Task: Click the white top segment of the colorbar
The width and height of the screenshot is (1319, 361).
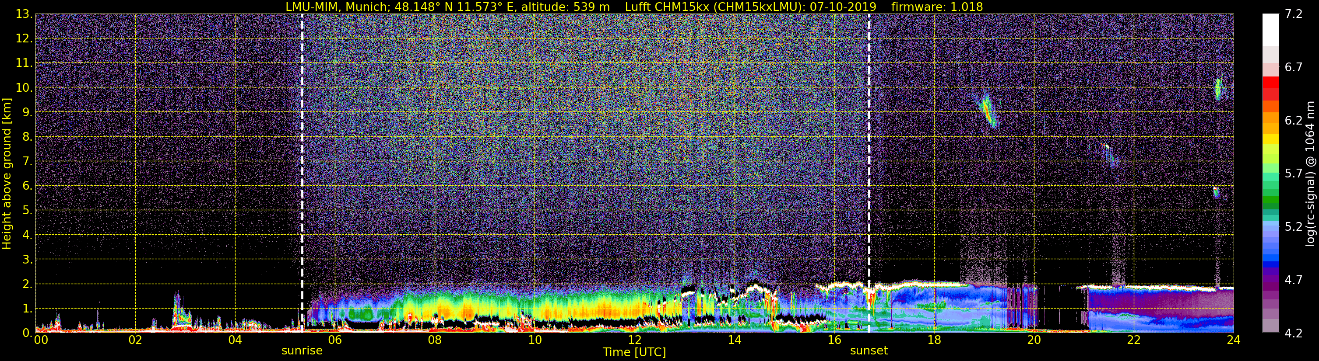Action: coord(1270,30)
